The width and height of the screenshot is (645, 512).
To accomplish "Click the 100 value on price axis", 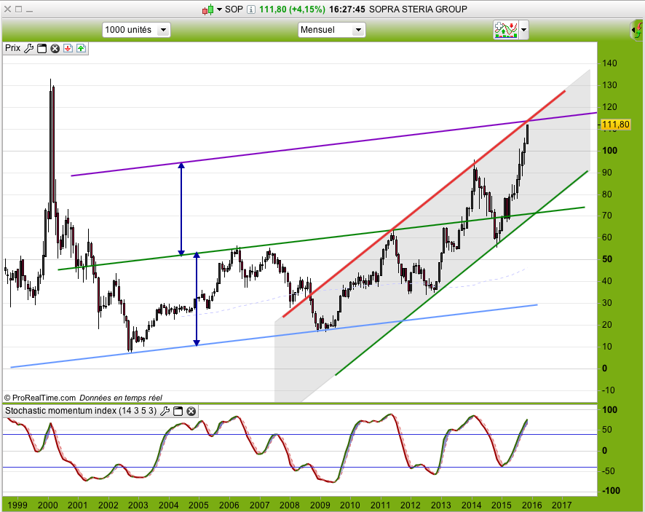I will [609, 151].
